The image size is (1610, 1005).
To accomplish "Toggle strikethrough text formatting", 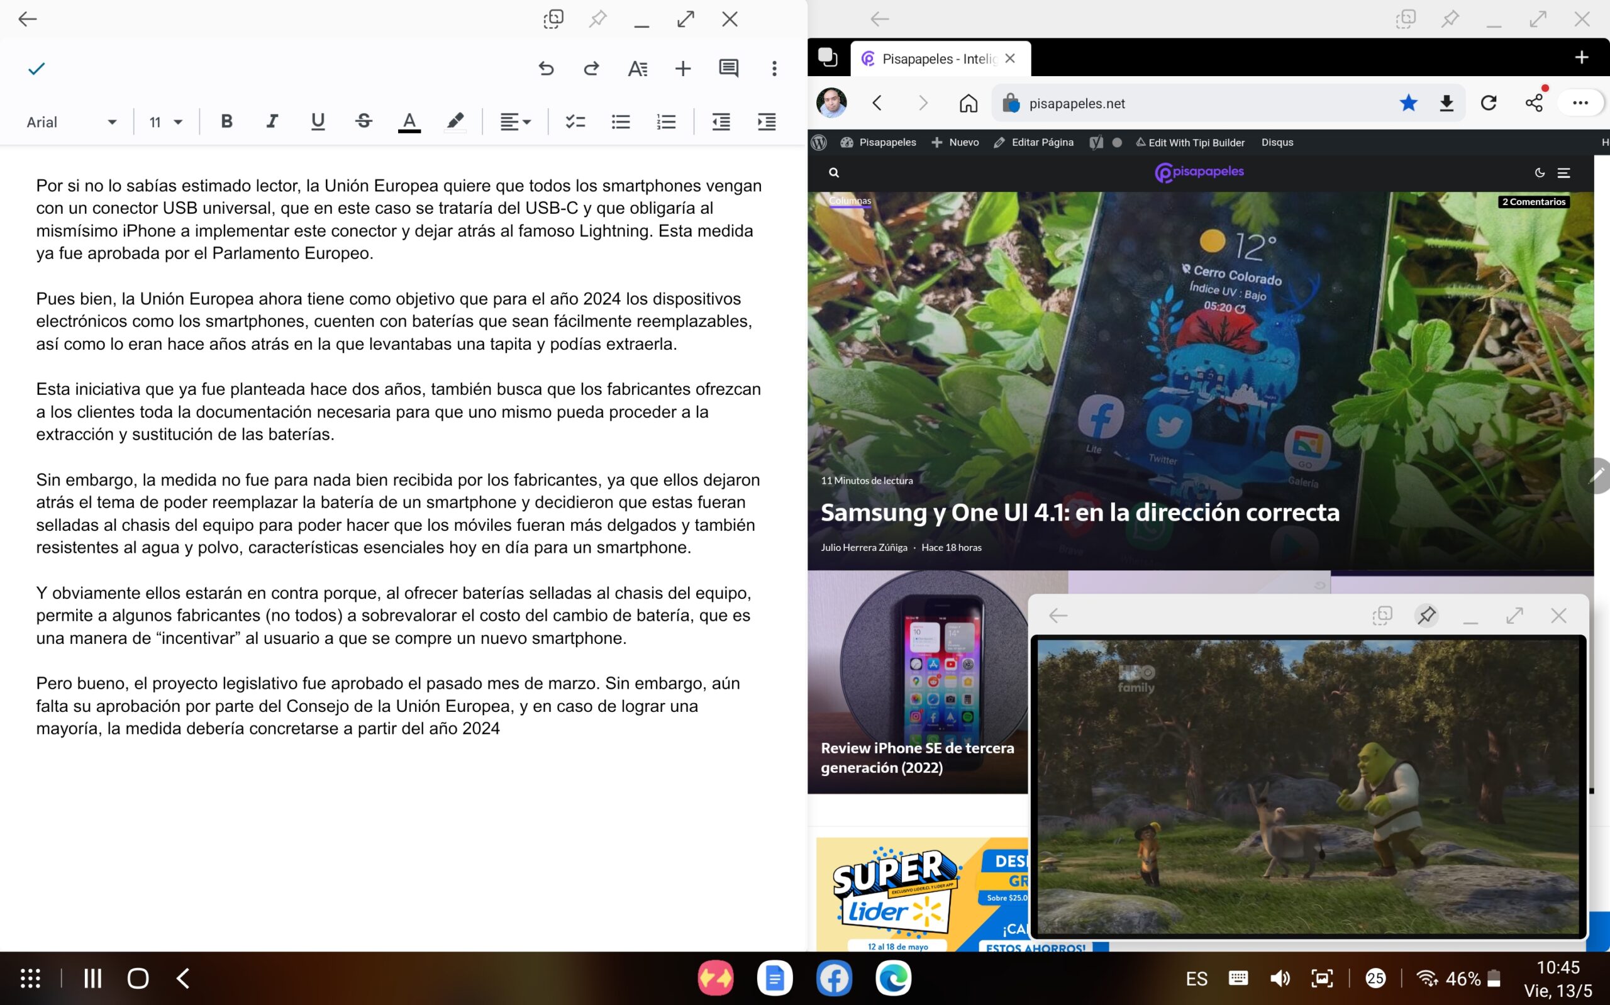I will point(364,121).
